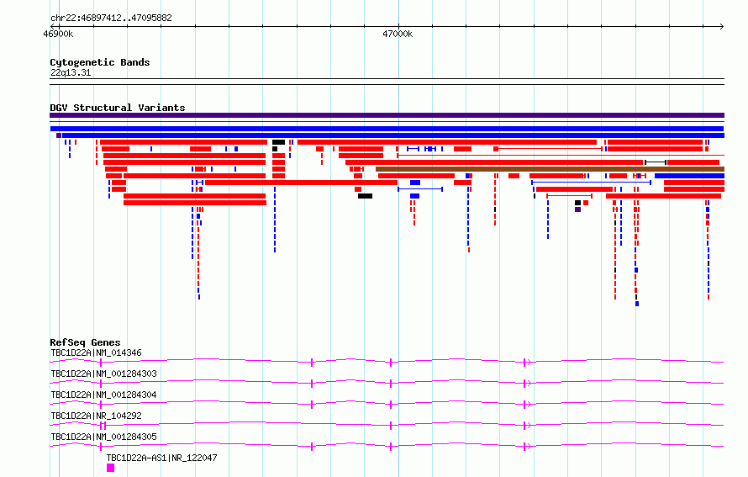The image size is (748, 477).
Task: Click the TBC1D22A|NR_104292 transcript label
Action: (97, 416)
